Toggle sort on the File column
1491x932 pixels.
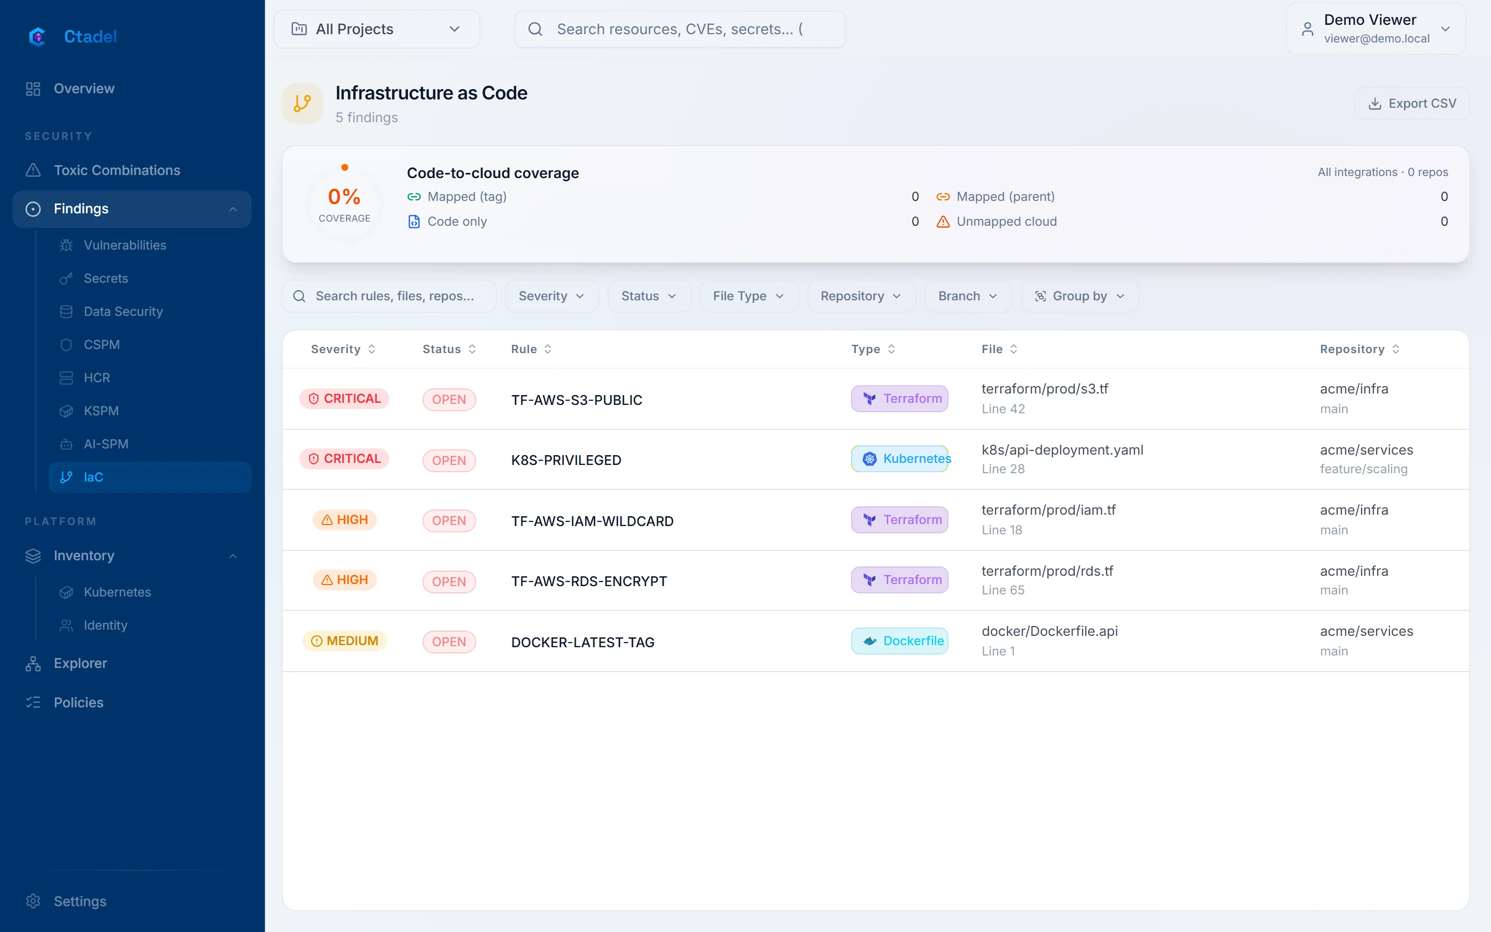tap(999, 349)
